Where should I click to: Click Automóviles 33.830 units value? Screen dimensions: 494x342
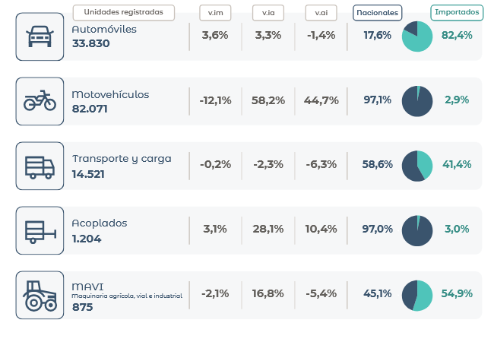[91, 43]
